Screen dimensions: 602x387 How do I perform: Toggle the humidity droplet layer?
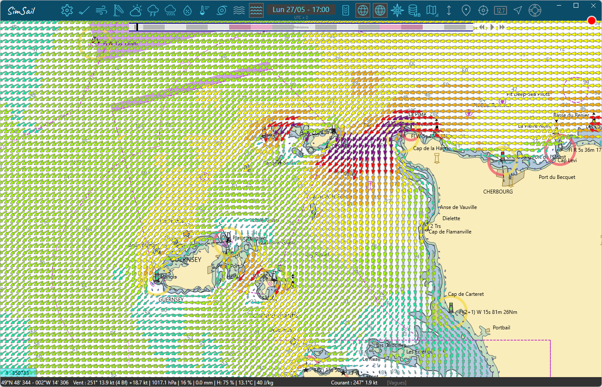187,10
